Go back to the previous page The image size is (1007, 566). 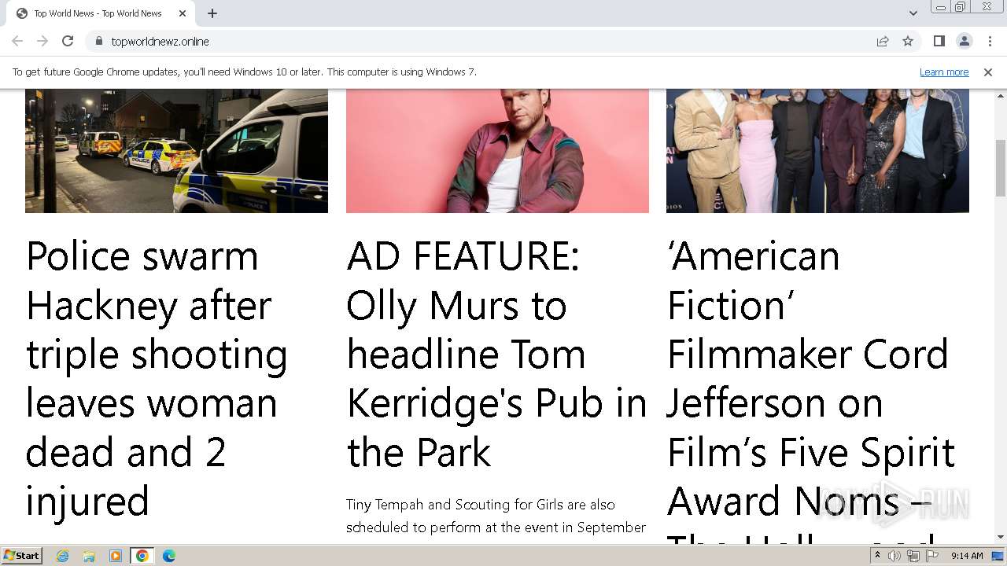click(17, 41)
